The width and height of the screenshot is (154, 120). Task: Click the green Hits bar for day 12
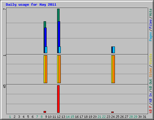coord(58,15)
